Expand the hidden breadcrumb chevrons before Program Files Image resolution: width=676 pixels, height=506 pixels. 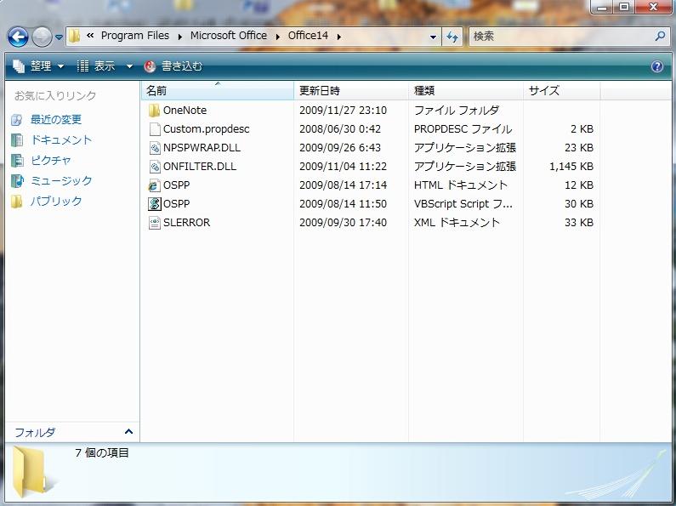90,37
